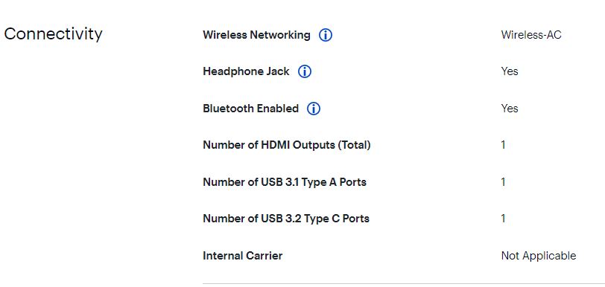
Task: Click the Headphone Jack info icon
Action: (305, 71)
